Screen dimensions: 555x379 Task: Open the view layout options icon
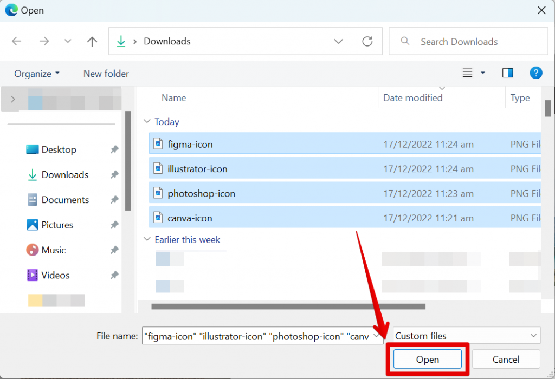pos(468,73)
